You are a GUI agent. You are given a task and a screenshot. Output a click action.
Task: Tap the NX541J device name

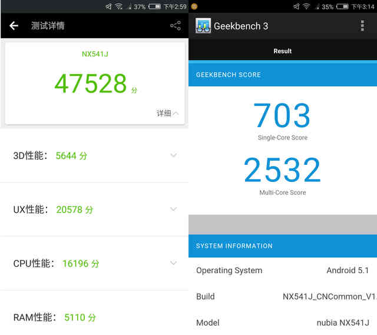95,54
